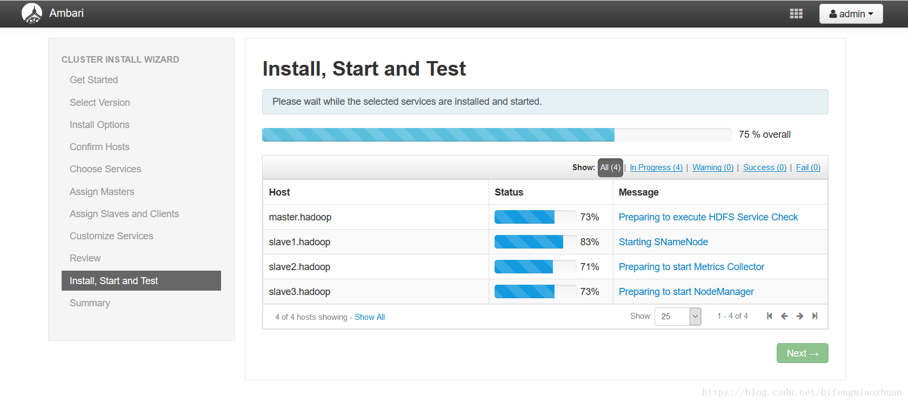
Task: Click the '75 % overall' label
Action: click(x=764, y=135)
